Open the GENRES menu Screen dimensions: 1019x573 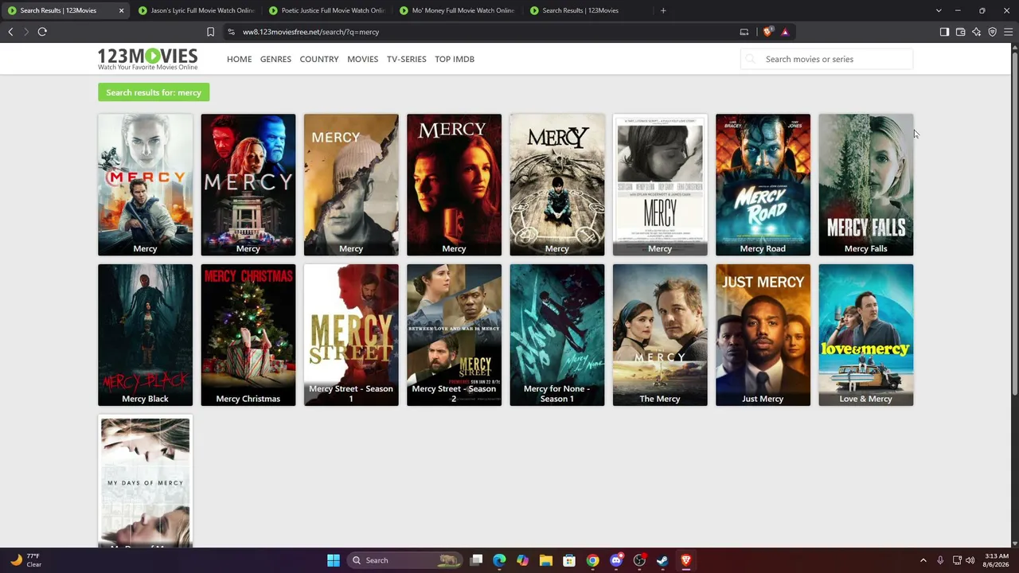coord(275,59)
